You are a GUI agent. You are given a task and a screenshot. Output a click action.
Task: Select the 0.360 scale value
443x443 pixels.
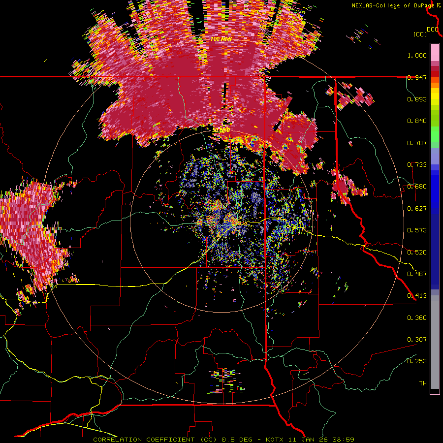(x=417, y=318)
